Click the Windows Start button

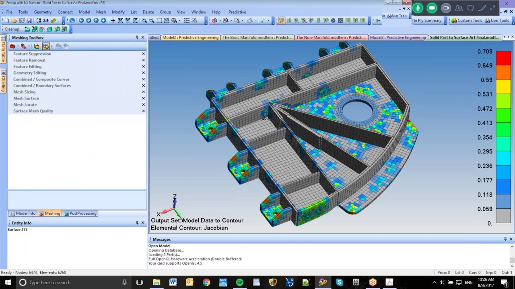[8, 282]
